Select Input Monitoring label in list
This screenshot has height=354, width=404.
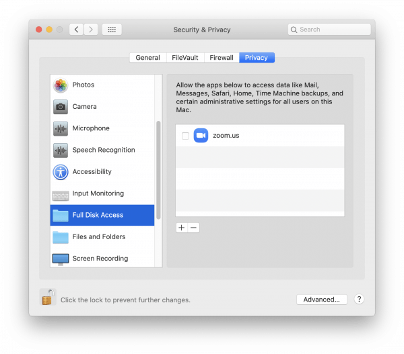tap(98, 193)
